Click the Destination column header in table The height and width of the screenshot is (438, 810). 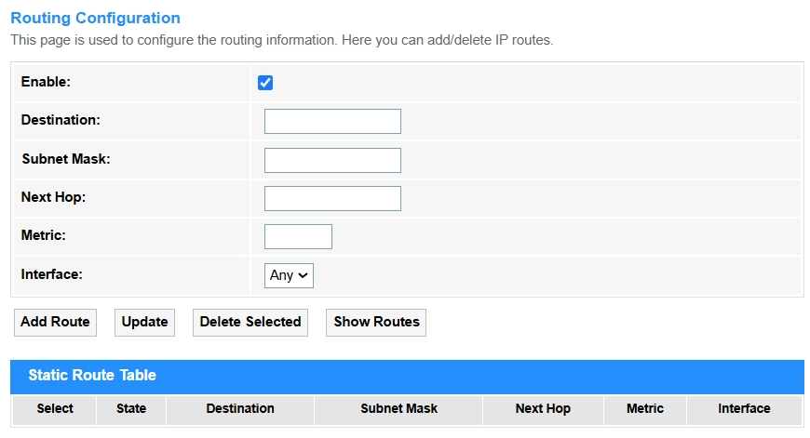240,409
